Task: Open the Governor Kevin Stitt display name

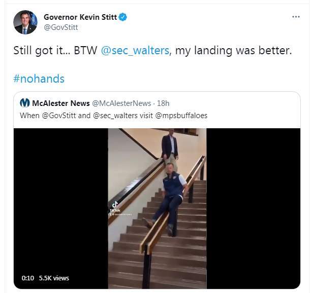Action: 80,17
